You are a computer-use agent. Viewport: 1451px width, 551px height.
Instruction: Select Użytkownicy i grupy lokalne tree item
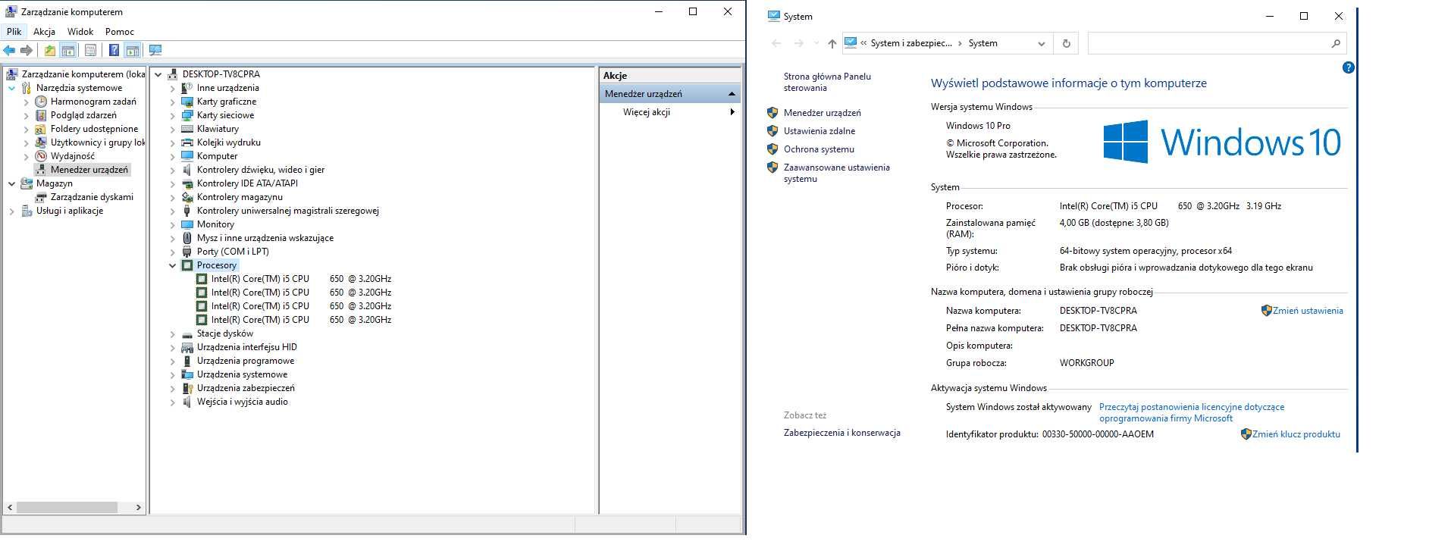click(x=97, y=142)
